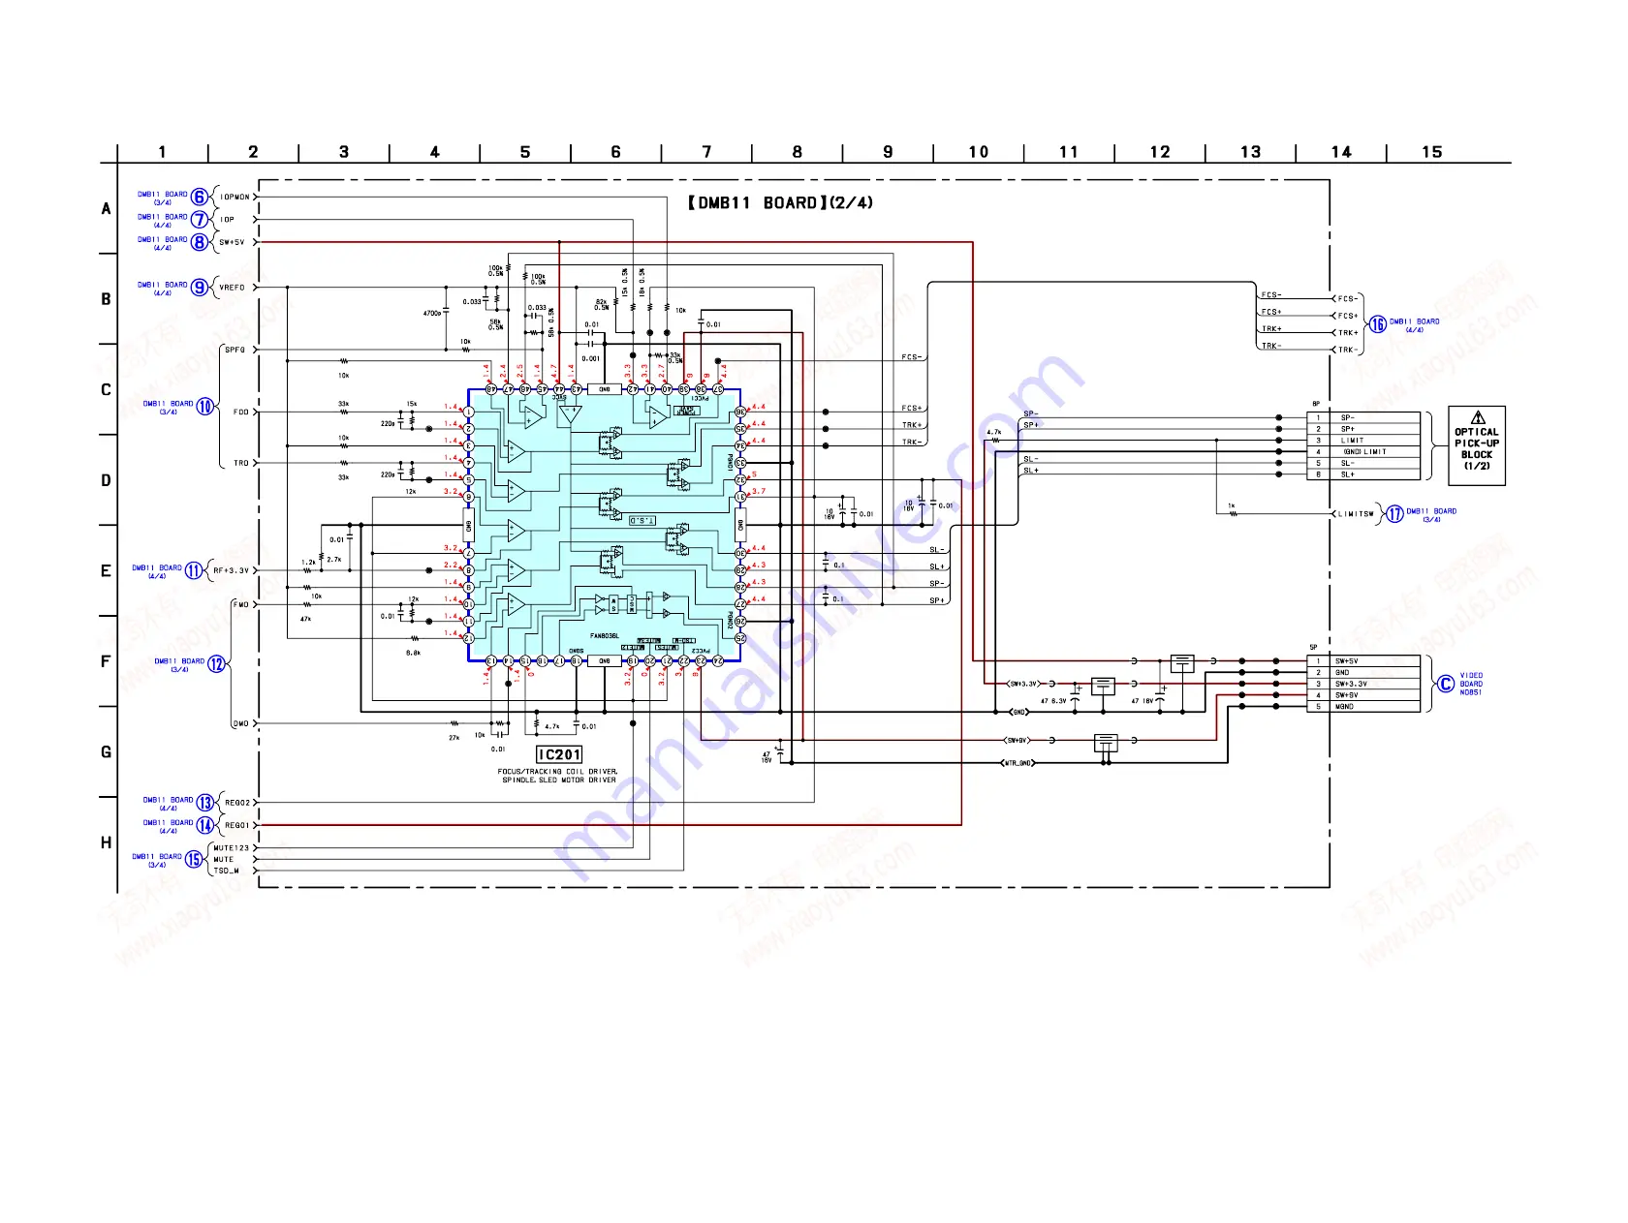Viewport: 1628px width, 1223px height.
Task: Click the FMD signal label
Action: (x=241, y=604)
